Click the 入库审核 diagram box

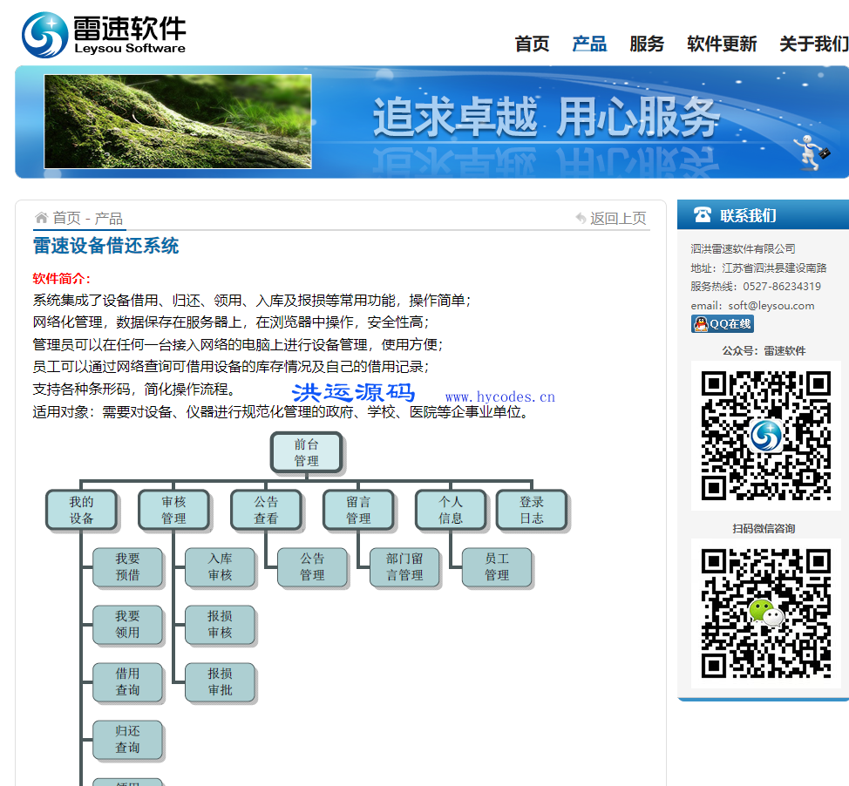220,567
